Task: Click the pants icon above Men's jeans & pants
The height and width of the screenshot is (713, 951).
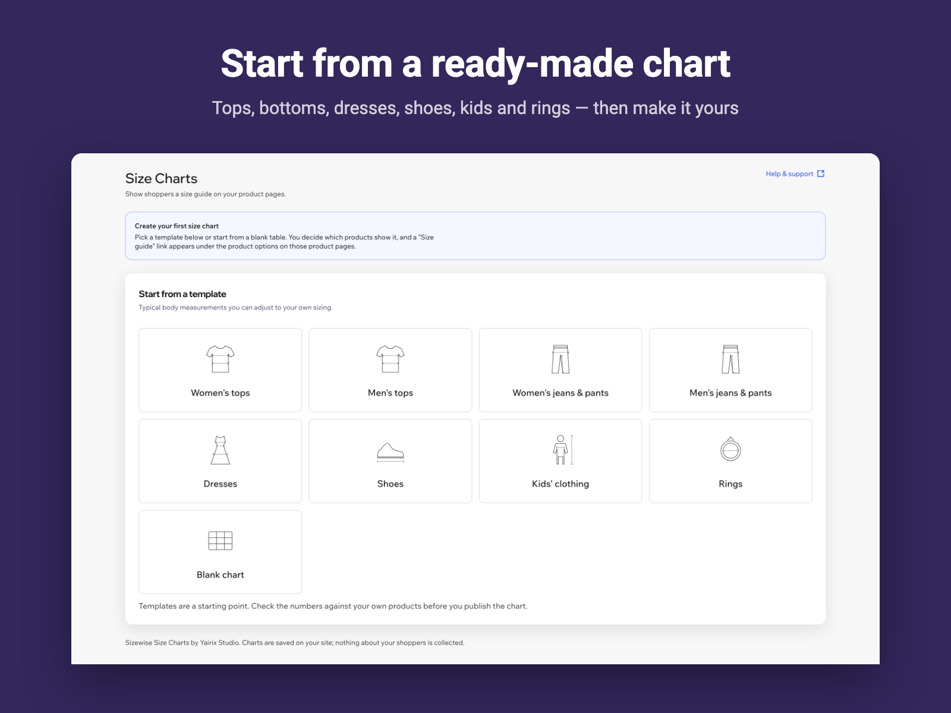Action: (730, 359)
